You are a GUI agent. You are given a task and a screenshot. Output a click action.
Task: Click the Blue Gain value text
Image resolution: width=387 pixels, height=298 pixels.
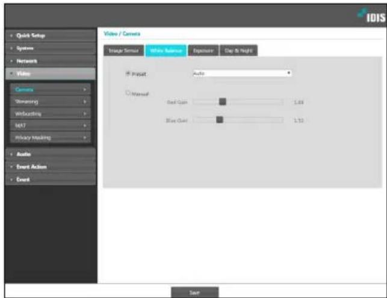(x=299, y=120)
